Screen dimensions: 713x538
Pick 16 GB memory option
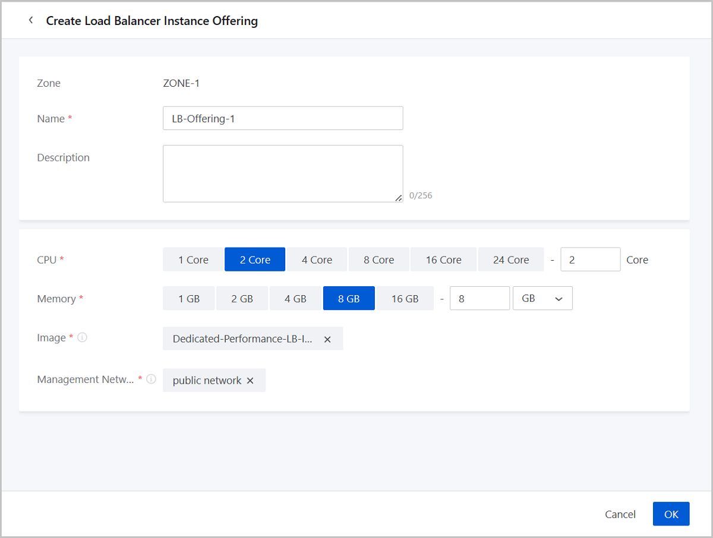coord(405,299)
